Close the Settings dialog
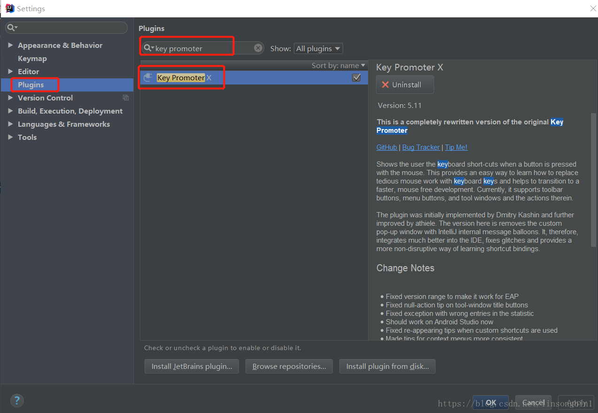The height and width of the screenshot is (413, 598). pos(593,8)
